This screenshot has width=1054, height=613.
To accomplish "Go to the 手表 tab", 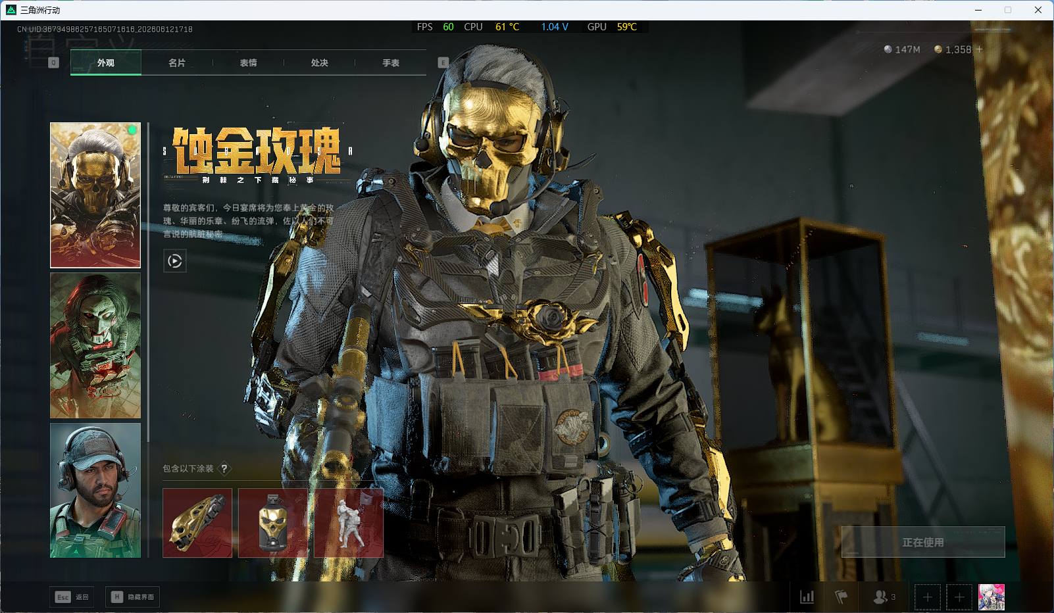I will coord(391,62).
